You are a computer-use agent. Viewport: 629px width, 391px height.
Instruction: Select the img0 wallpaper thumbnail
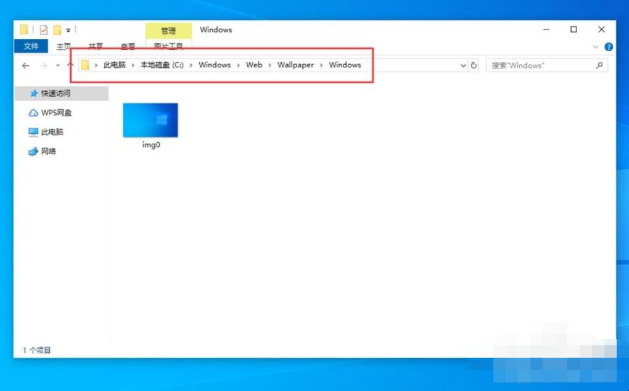tap(150, 120)
